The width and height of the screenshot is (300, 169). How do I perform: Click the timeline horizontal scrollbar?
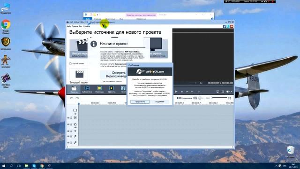[x=150, y=147]
